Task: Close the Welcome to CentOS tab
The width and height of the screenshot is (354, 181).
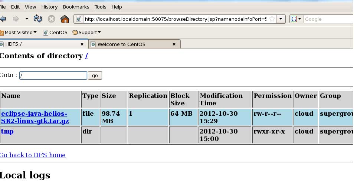Action: pos(174,44)
